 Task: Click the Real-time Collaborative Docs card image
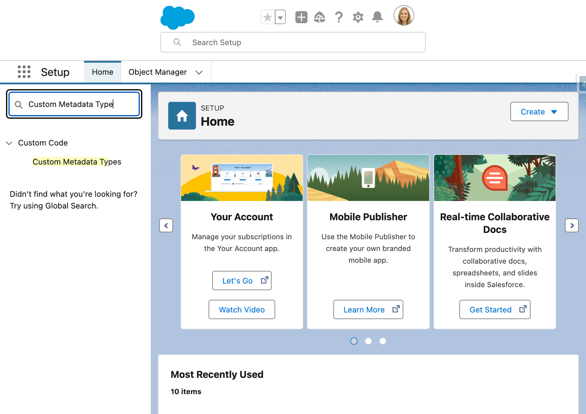pyautogui.click(x=495, y=178)
